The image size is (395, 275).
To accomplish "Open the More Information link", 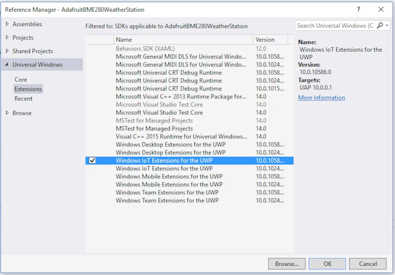I will (321, 98).
